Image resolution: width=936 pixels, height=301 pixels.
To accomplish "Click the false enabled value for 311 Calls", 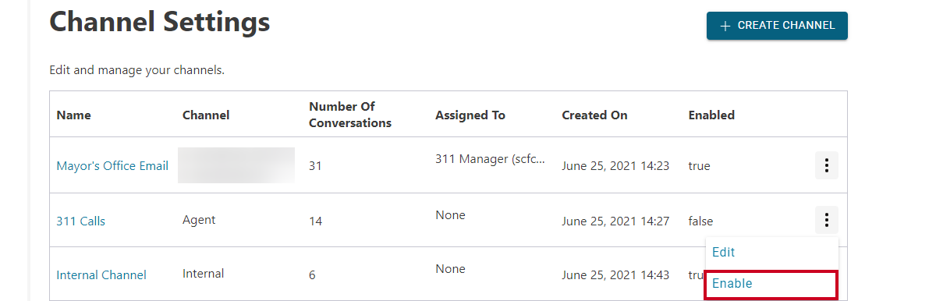I will 700,221.
